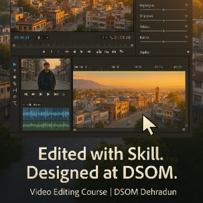Click the circular handle that ends the scrubber bar
The width and height of the screenshot is (203, 203).
click(132, 45)
